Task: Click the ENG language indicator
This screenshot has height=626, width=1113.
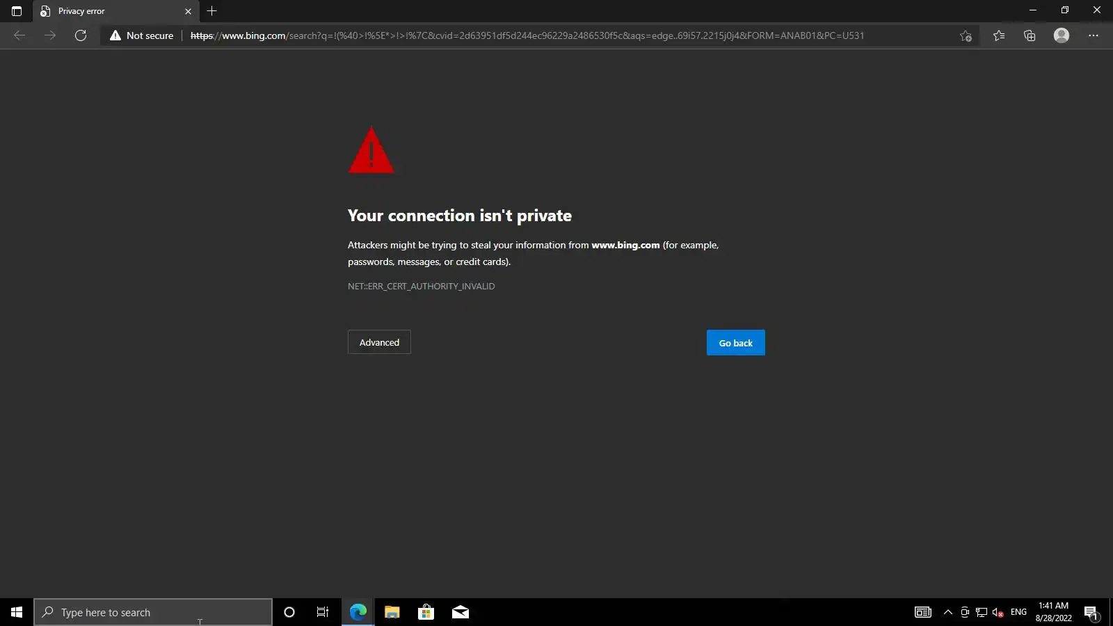Action: 1018,612
